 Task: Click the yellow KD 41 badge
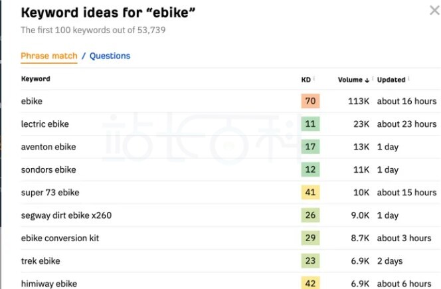click(310, 193)
